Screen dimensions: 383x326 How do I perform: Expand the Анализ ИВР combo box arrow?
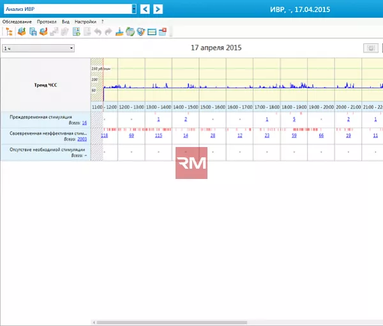pos(134,10)
